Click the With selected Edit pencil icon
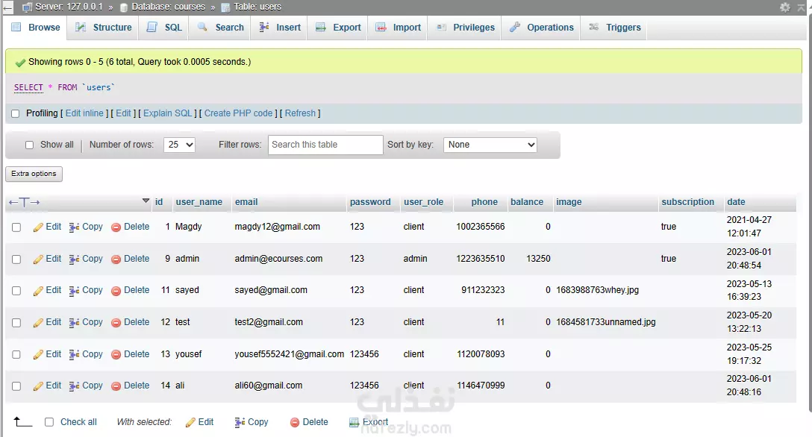The height and width of the screenshot is (437, 812). (x=190, y=423)
